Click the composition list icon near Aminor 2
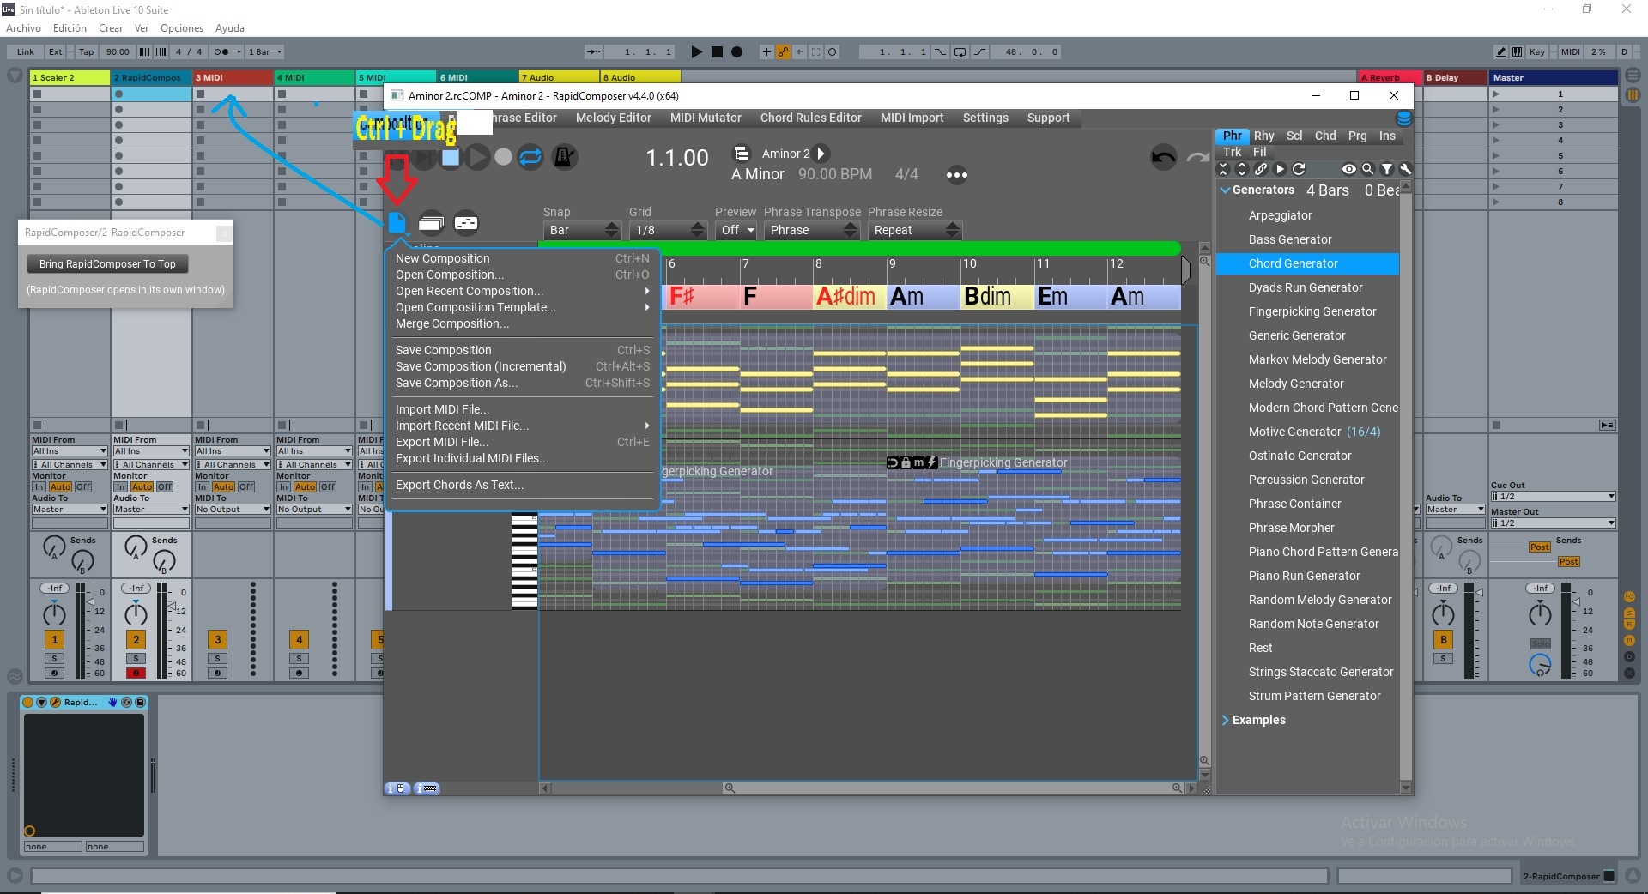Viewport: 1648px width, 894px height. (741, 154)
